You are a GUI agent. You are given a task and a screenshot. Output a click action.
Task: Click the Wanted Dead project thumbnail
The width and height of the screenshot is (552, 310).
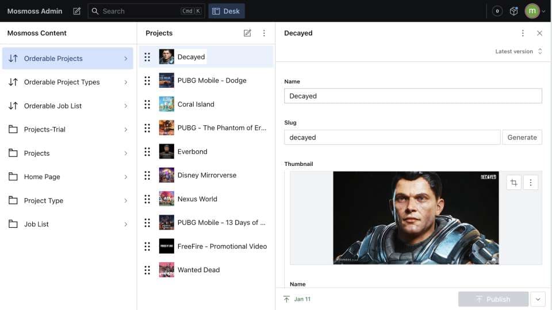click(167, 270)
